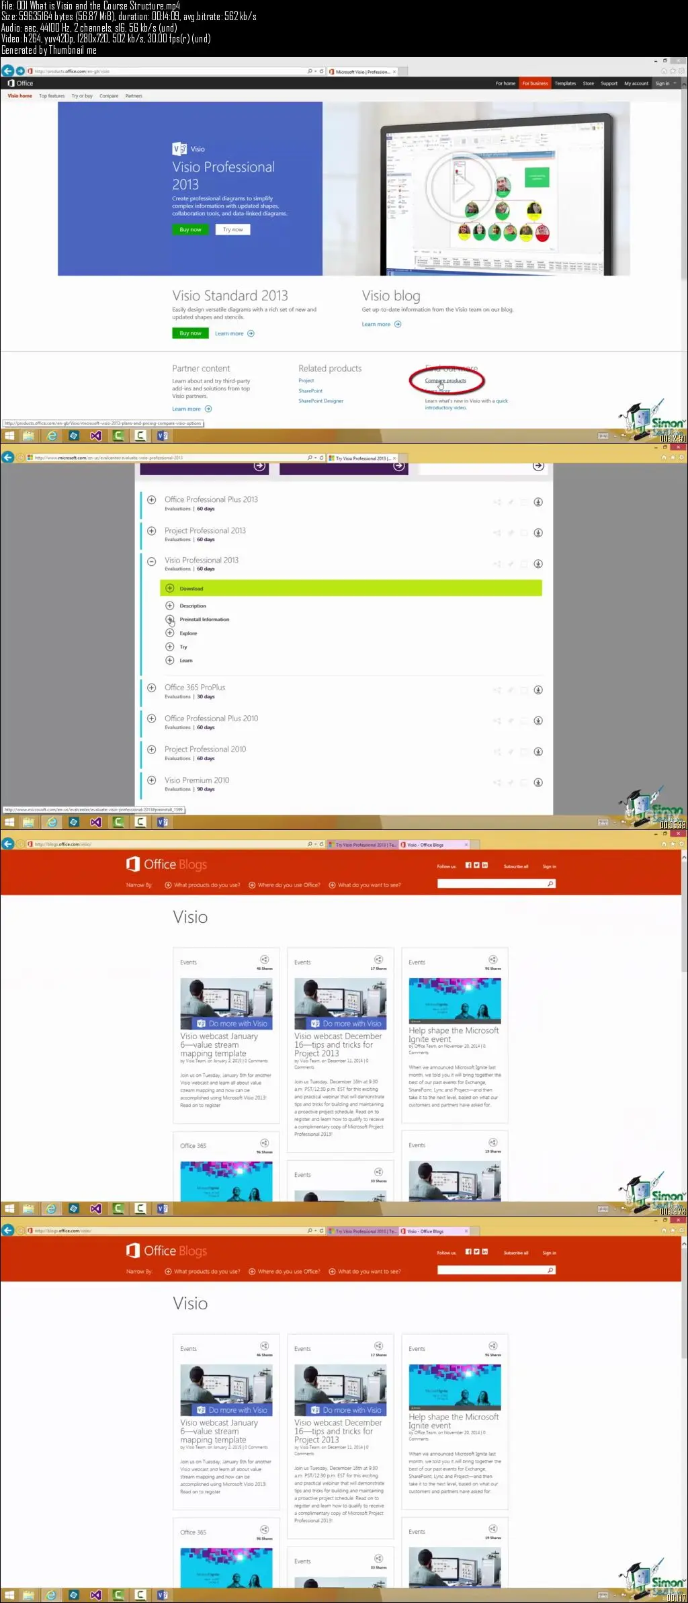688x1603 pixels.
Task: Click Buy now under Visio Standard 2013
Action: coord(191,333)
